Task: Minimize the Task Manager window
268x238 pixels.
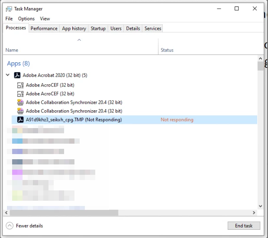Action: coord(219,9)
